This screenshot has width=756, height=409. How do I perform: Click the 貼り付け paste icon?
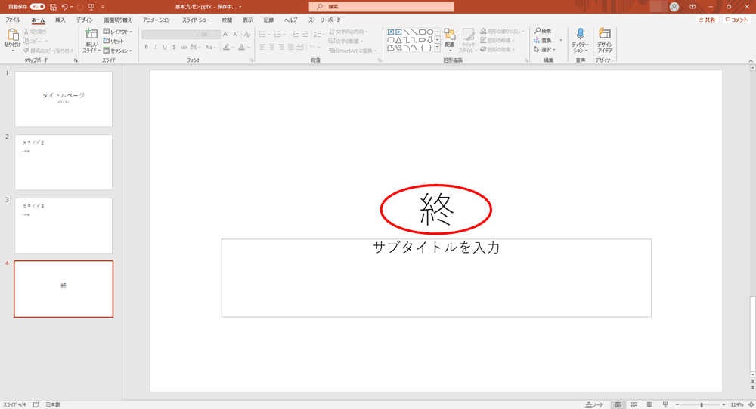pos(12,35)
